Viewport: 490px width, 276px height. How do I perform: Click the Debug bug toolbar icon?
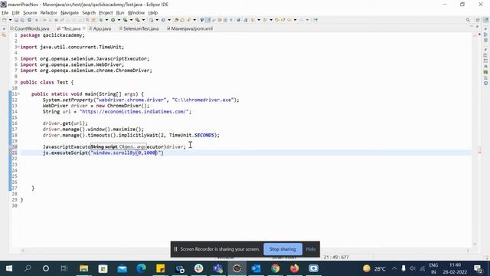pos(101,20)
